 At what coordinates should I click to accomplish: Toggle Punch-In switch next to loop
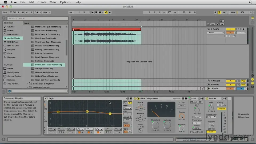click(163, 12)
